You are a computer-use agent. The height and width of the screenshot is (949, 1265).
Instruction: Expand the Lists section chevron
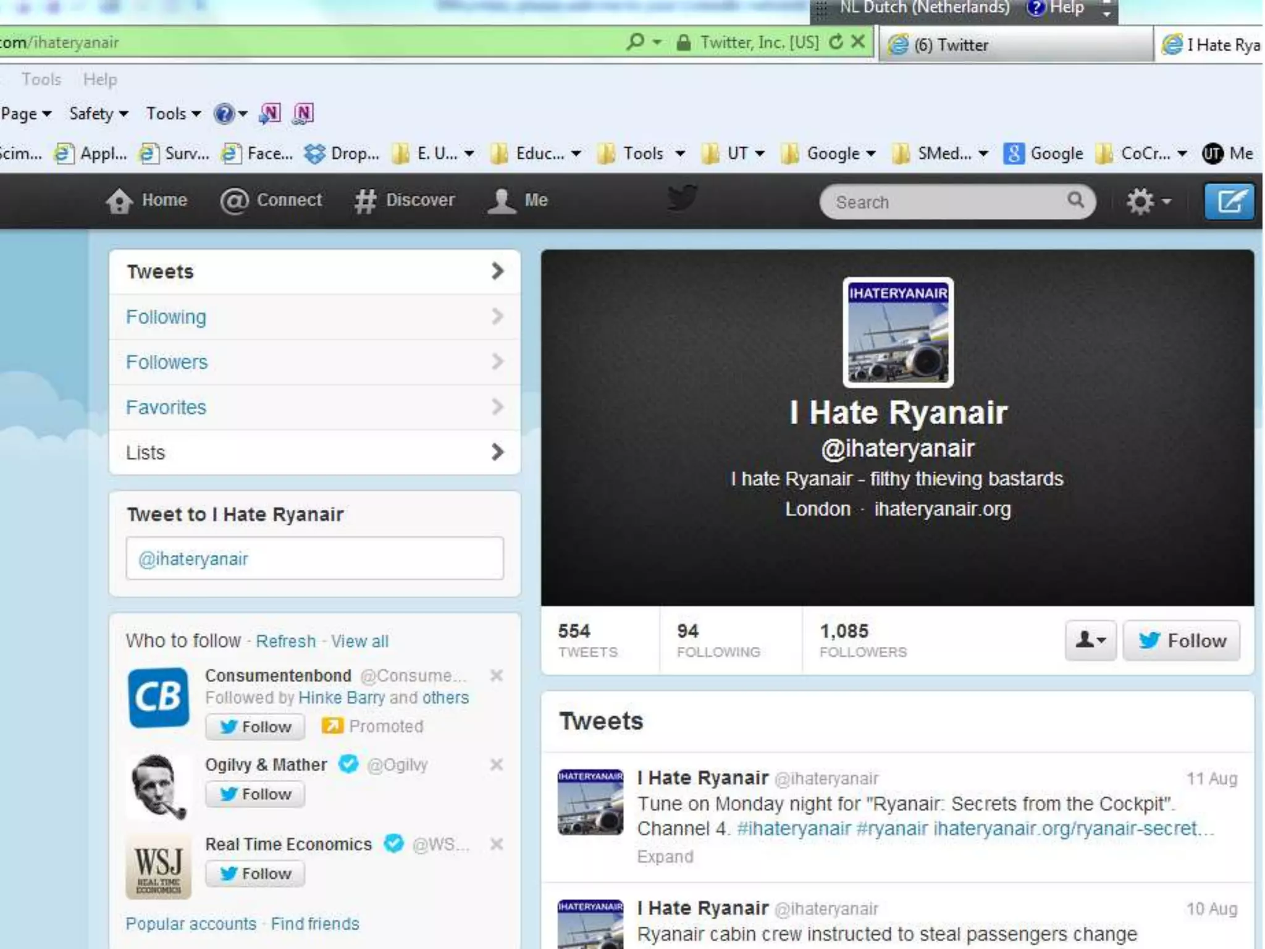coord(497,452)
